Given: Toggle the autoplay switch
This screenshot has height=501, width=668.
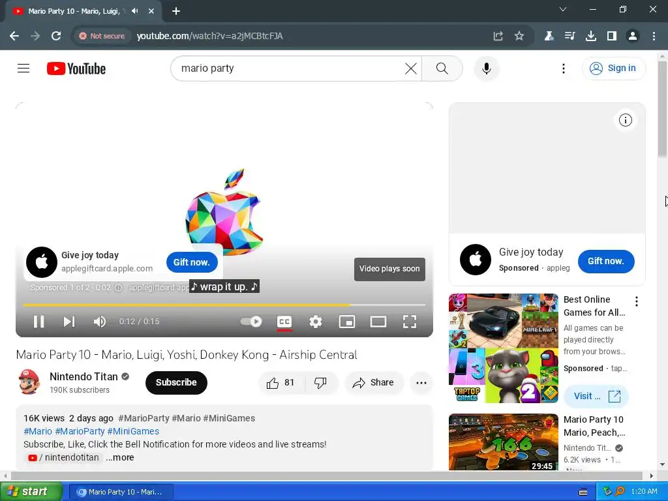Looking at the screenshot, I should 251,322.
